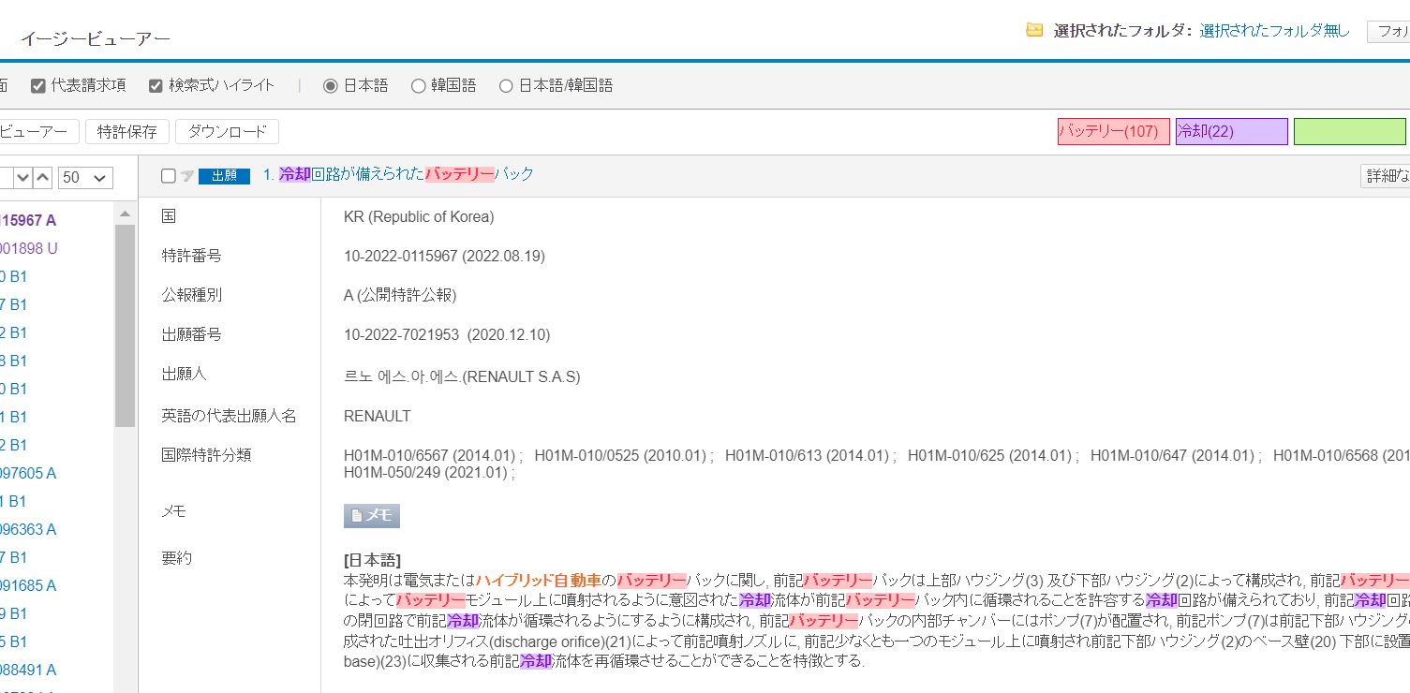Click the purple 冷却(22) highlight swatch

pyautogui.click(x=1231, y=132)
